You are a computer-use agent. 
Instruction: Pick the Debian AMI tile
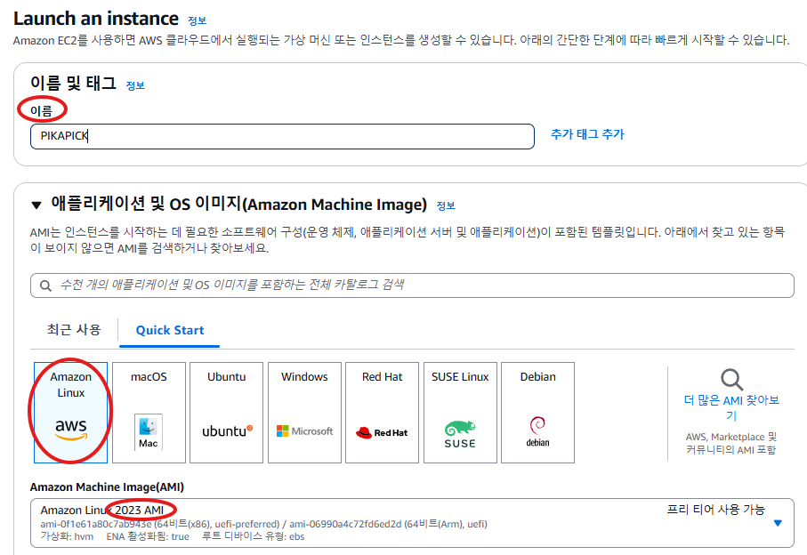(x=537, y=413)
